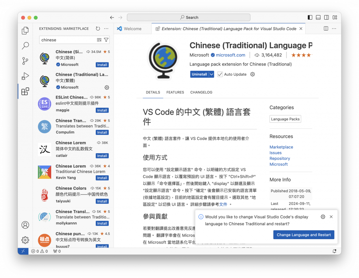Screen dimensions: 359x278
Task: Click the extension globe logo
Action: (163, 61)
